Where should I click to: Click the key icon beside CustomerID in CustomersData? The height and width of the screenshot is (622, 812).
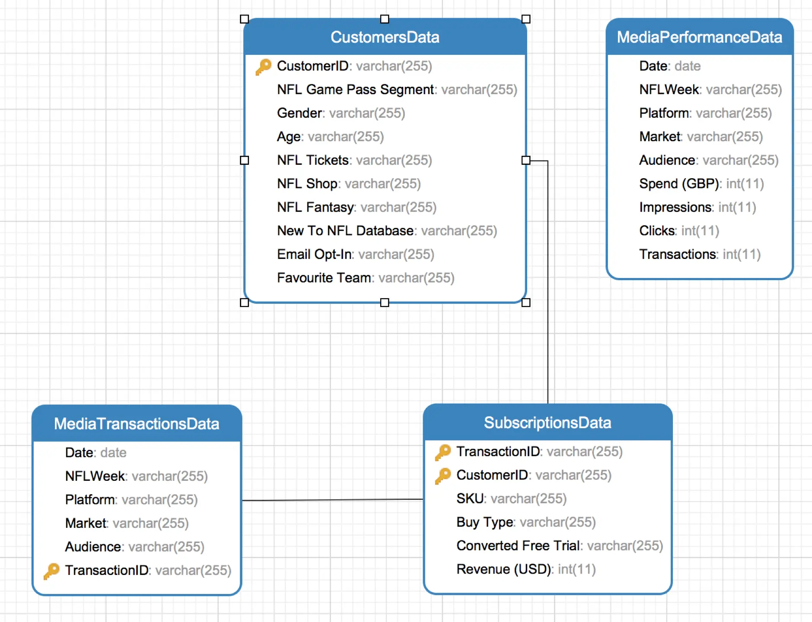[263, 66]
